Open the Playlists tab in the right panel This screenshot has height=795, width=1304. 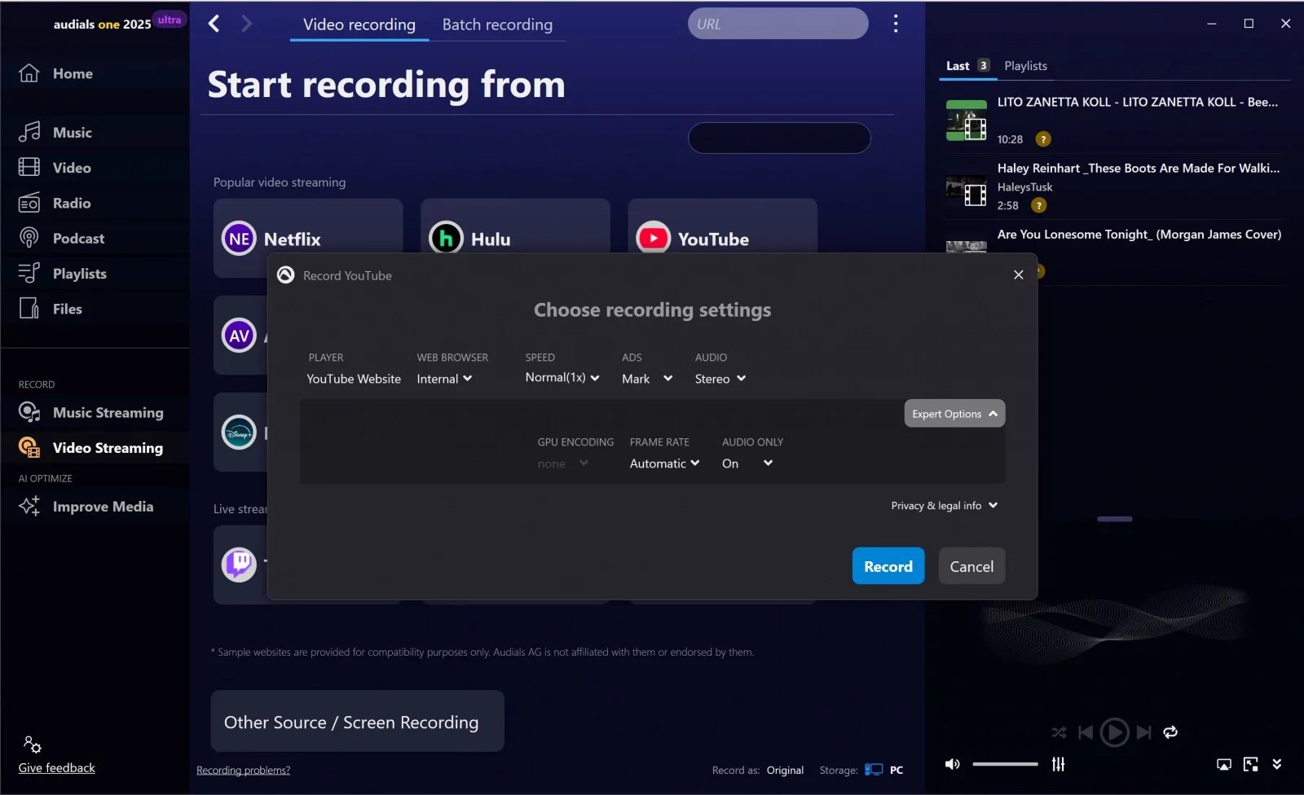click(1024, 65)
